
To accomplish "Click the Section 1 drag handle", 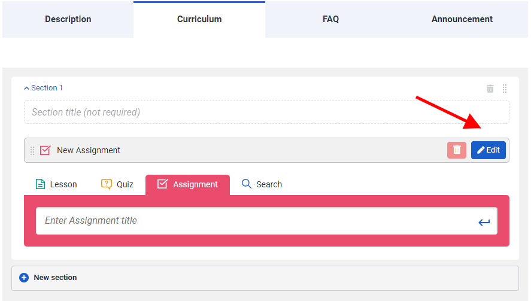I will tap(505, 89).
